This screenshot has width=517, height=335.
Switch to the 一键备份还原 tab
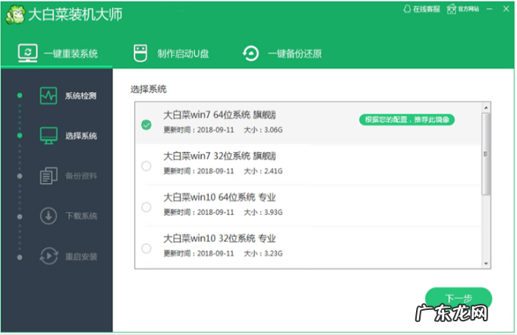282,53
